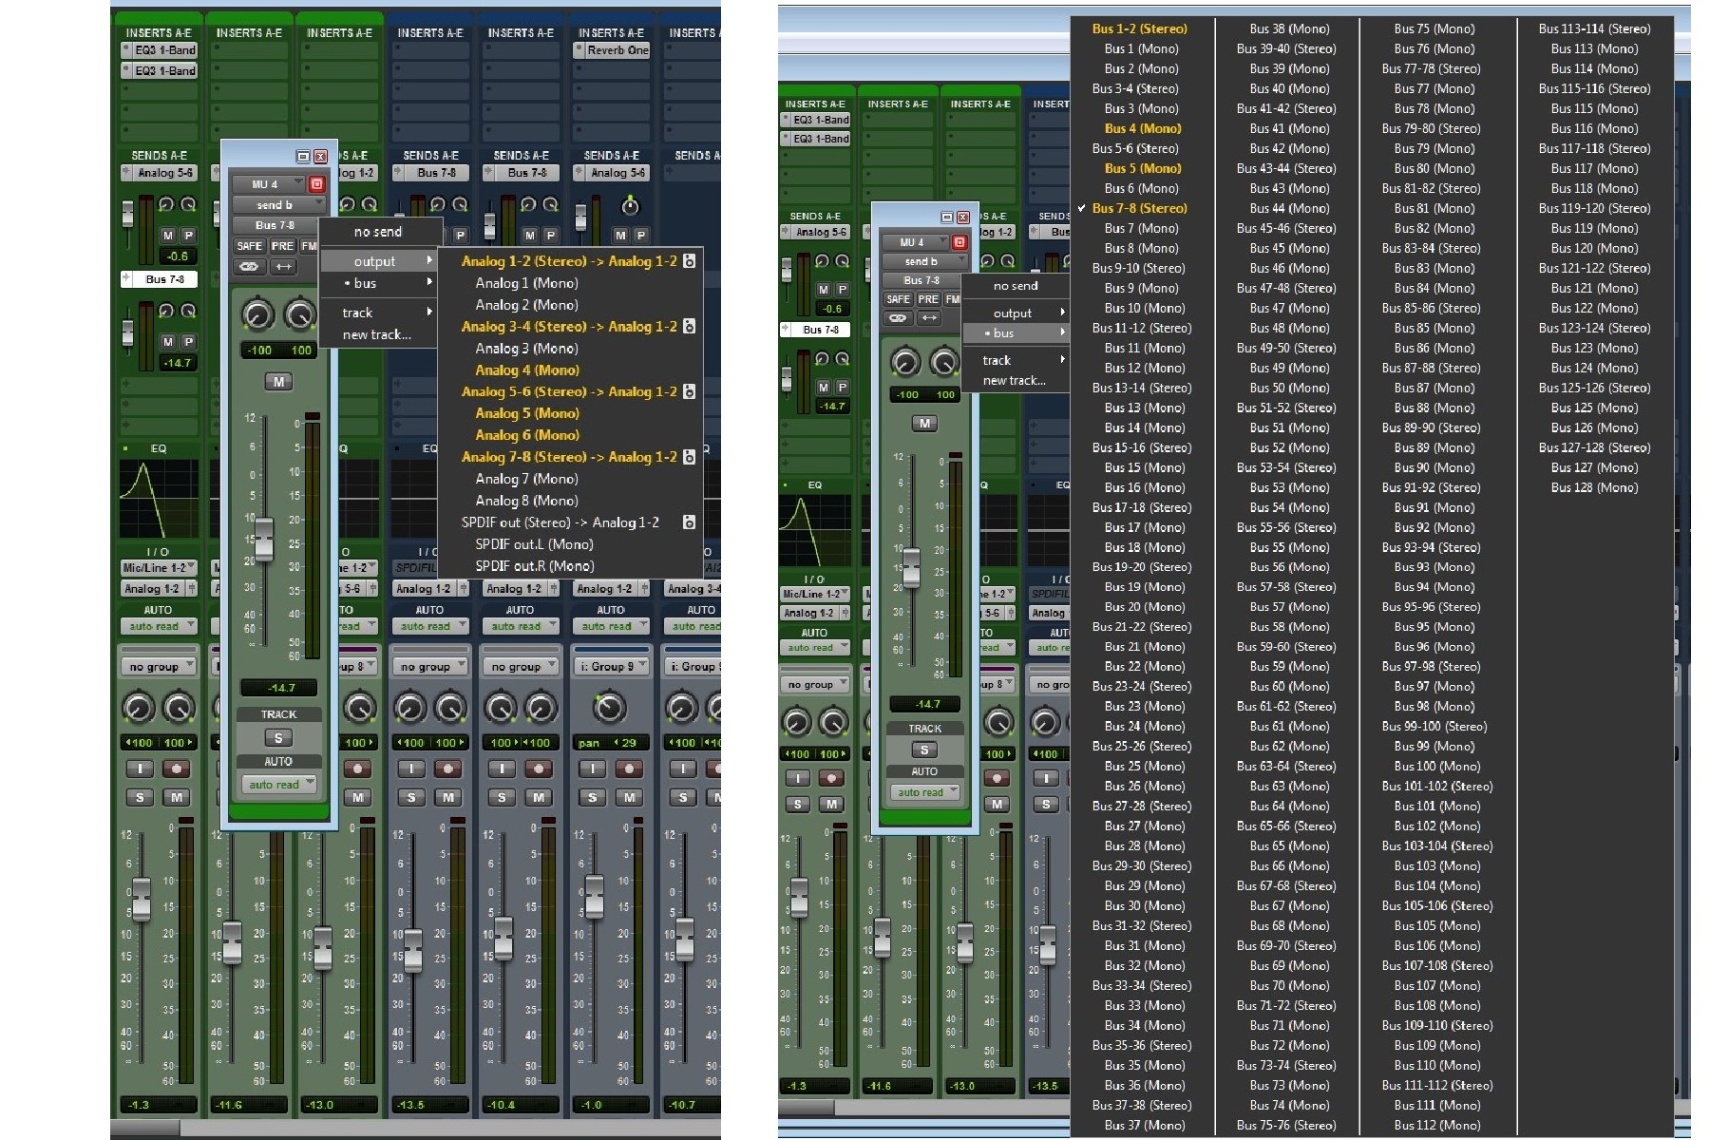The image size is (1710, 1140).
Task: Solo track with S in left send window
Action: point(278,738)
